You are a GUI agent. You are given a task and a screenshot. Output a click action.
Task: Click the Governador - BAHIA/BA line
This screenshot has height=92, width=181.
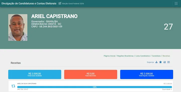(x=44, y=22)
